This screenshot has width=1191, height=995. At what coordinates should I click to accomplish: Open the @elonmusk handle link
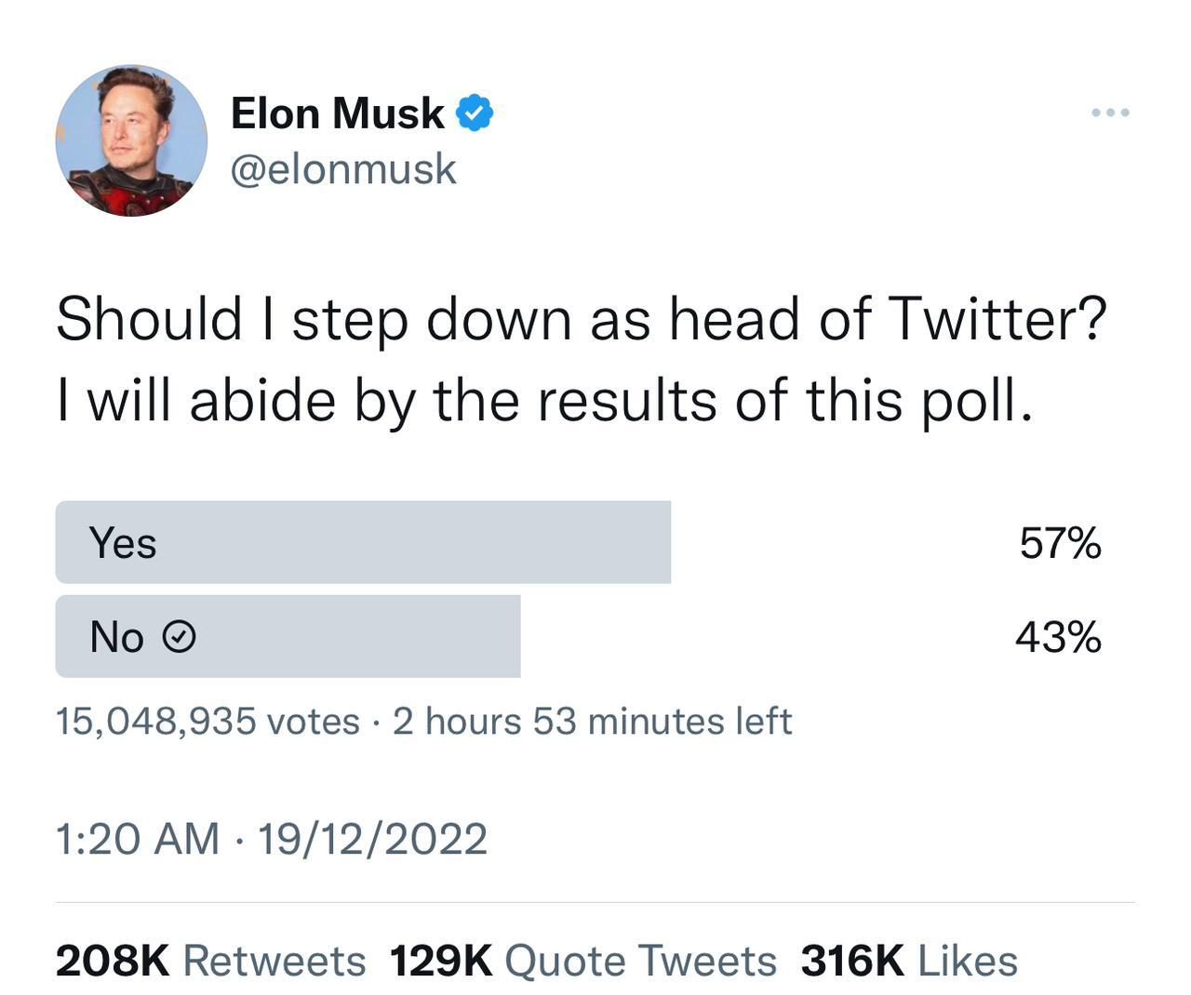coord(342,169)
